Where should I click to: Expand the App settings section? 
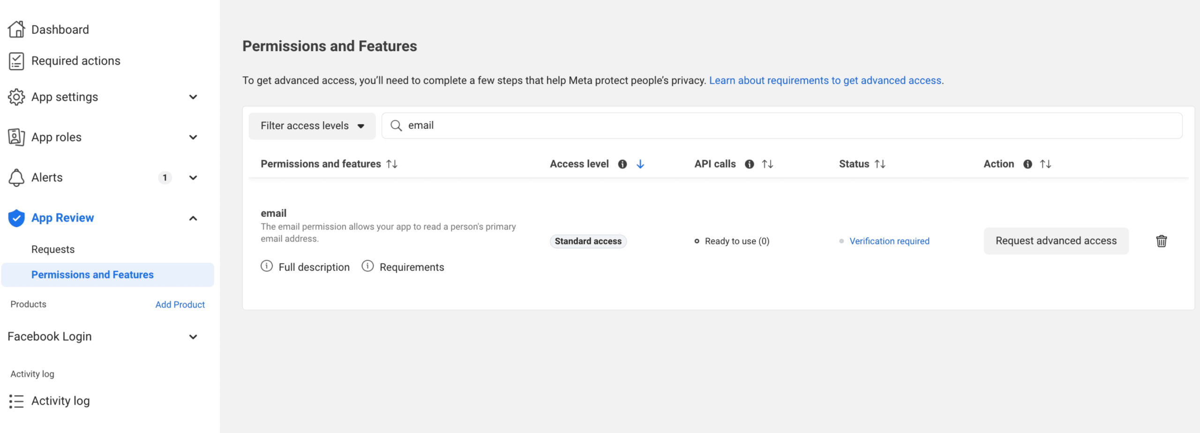point(193,97)
